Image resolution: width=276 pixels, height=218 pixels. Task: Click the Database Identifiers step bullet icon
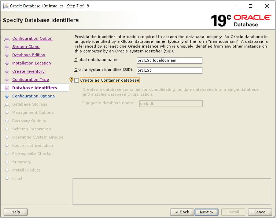(x=7, y=88)
